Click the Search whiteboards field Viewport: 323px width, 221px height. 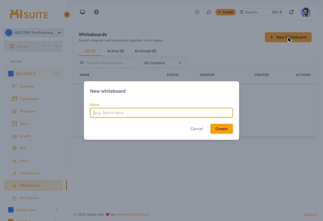107,63
